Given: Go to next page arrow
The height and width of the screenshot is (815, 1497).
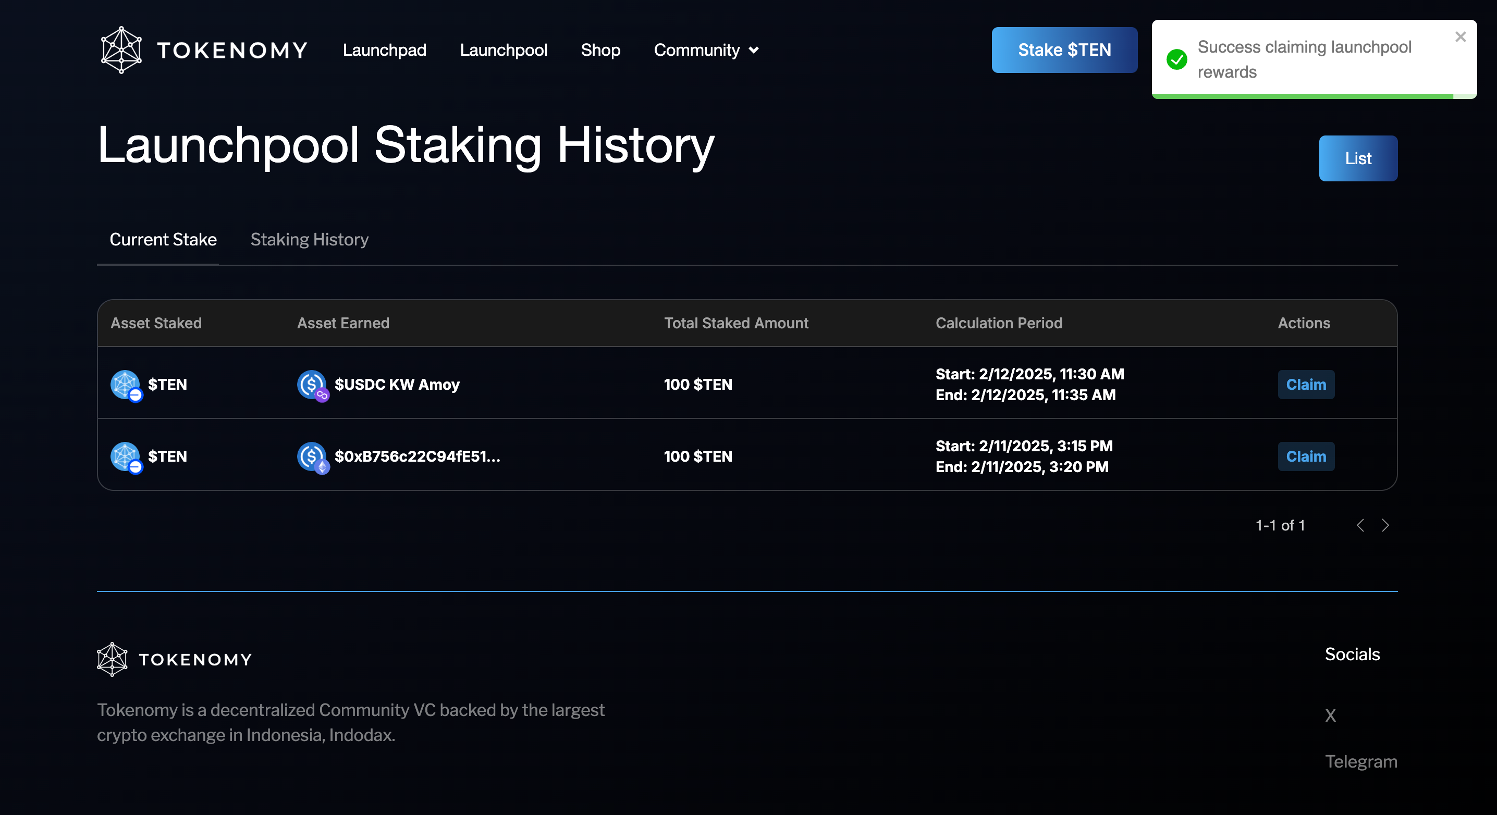Looking at the screenshot, I should (x=1385, y=525).
